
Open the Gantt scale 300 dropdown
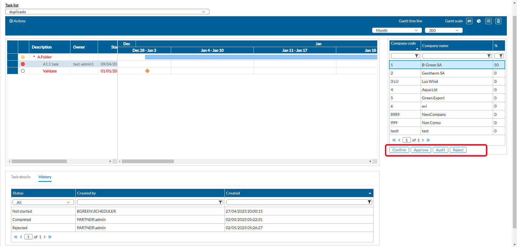click(x=444, y=31)
